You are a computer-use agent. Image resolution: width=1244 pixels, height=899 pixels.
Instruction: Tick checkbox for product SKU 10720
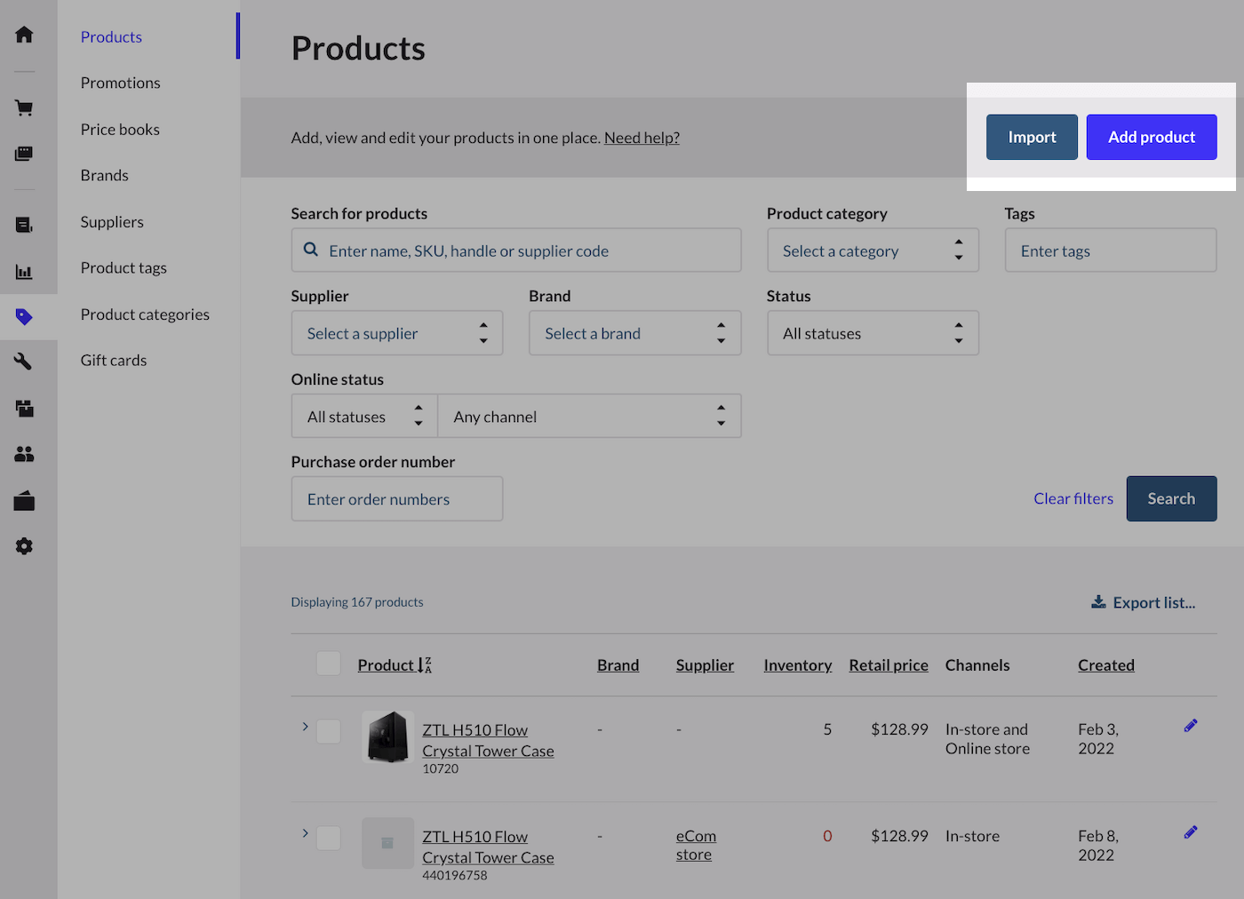click(329, 731)
